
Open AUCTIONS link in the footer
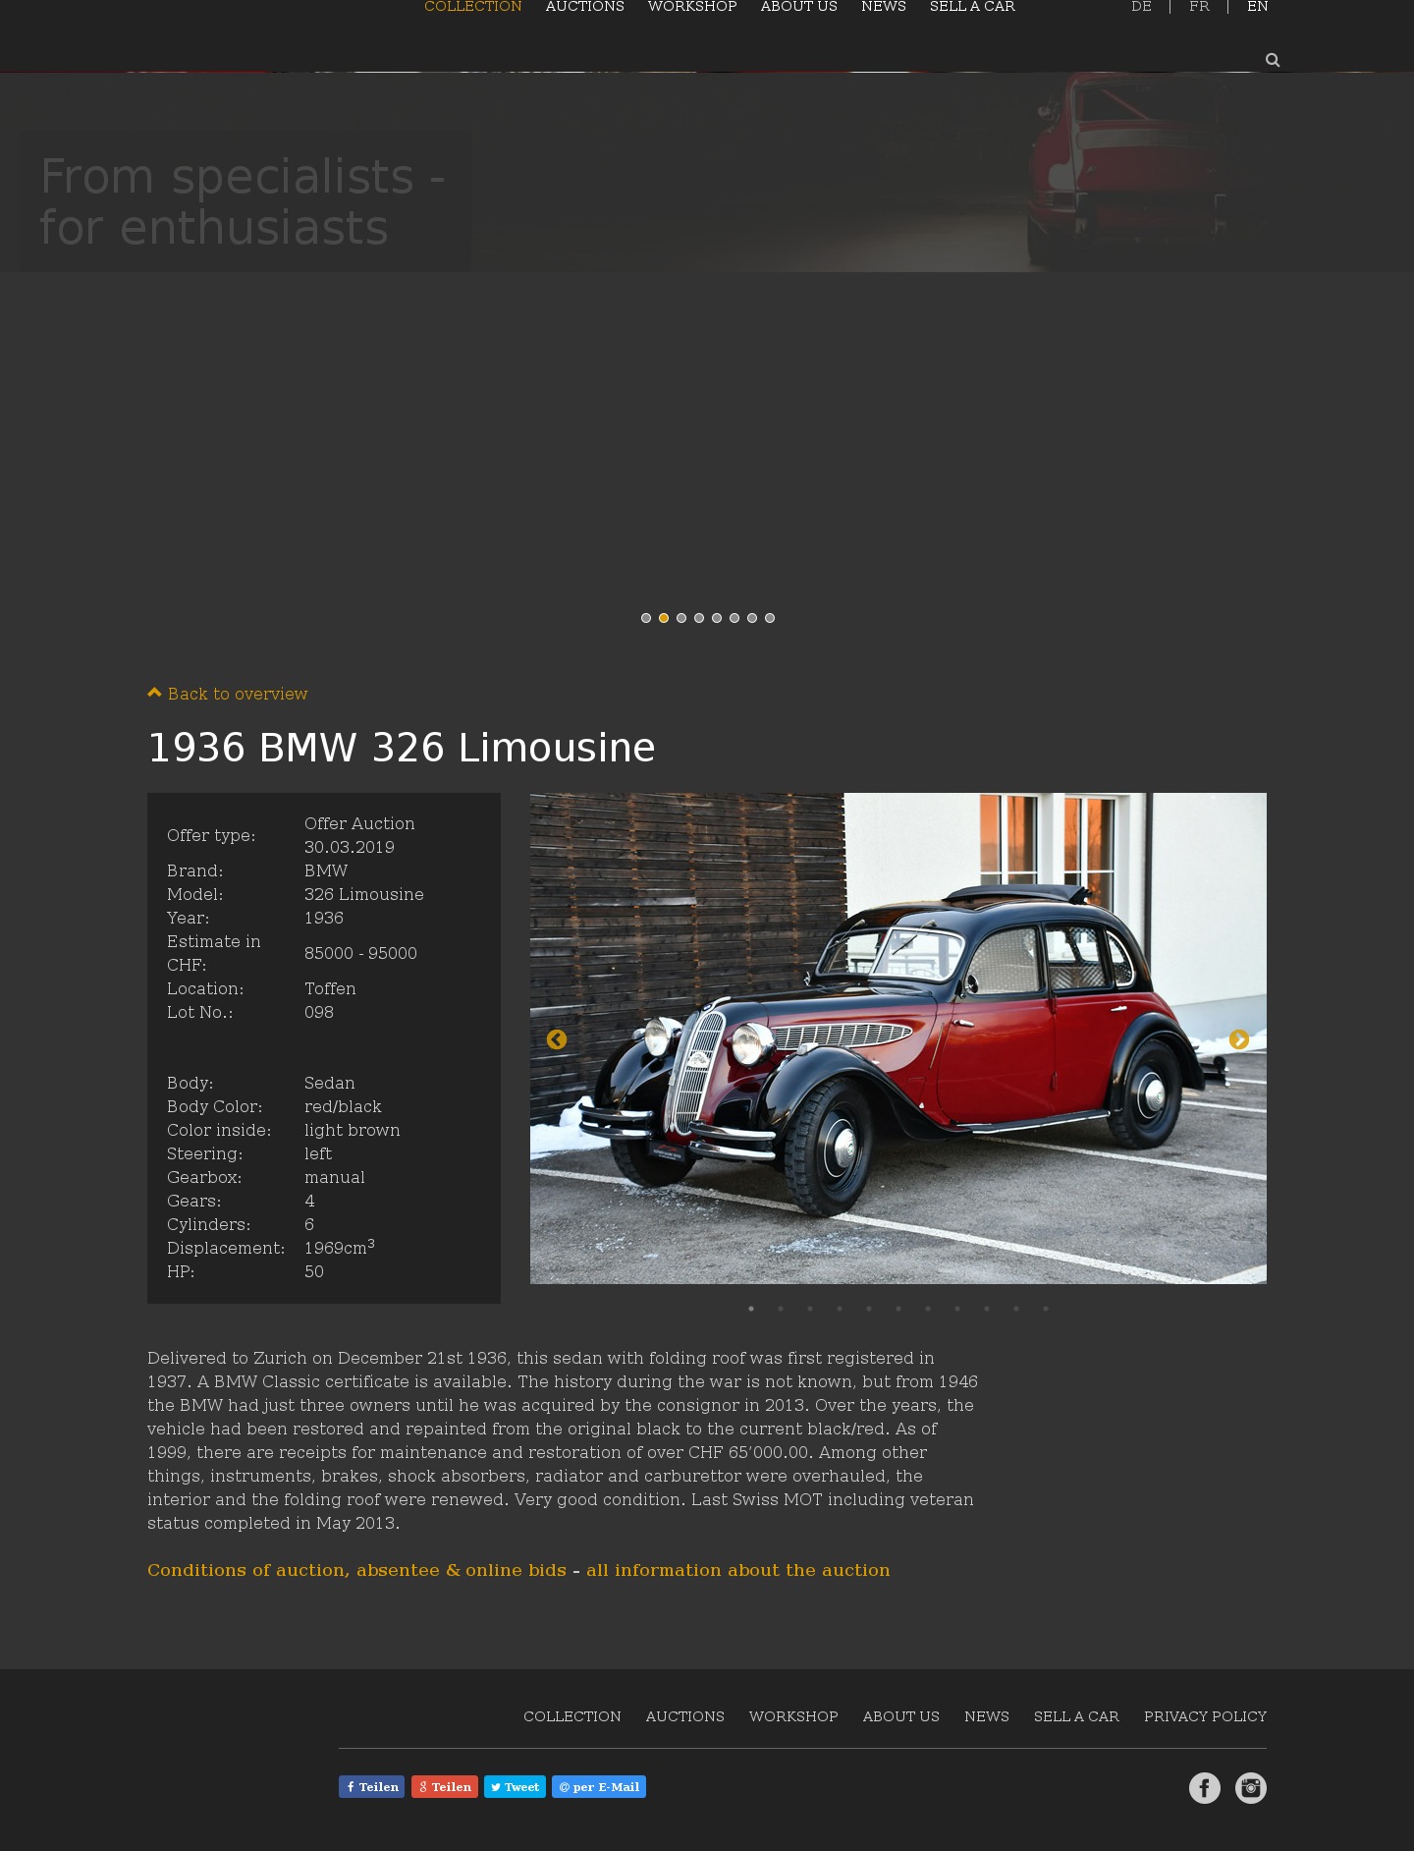(685, 1716)
